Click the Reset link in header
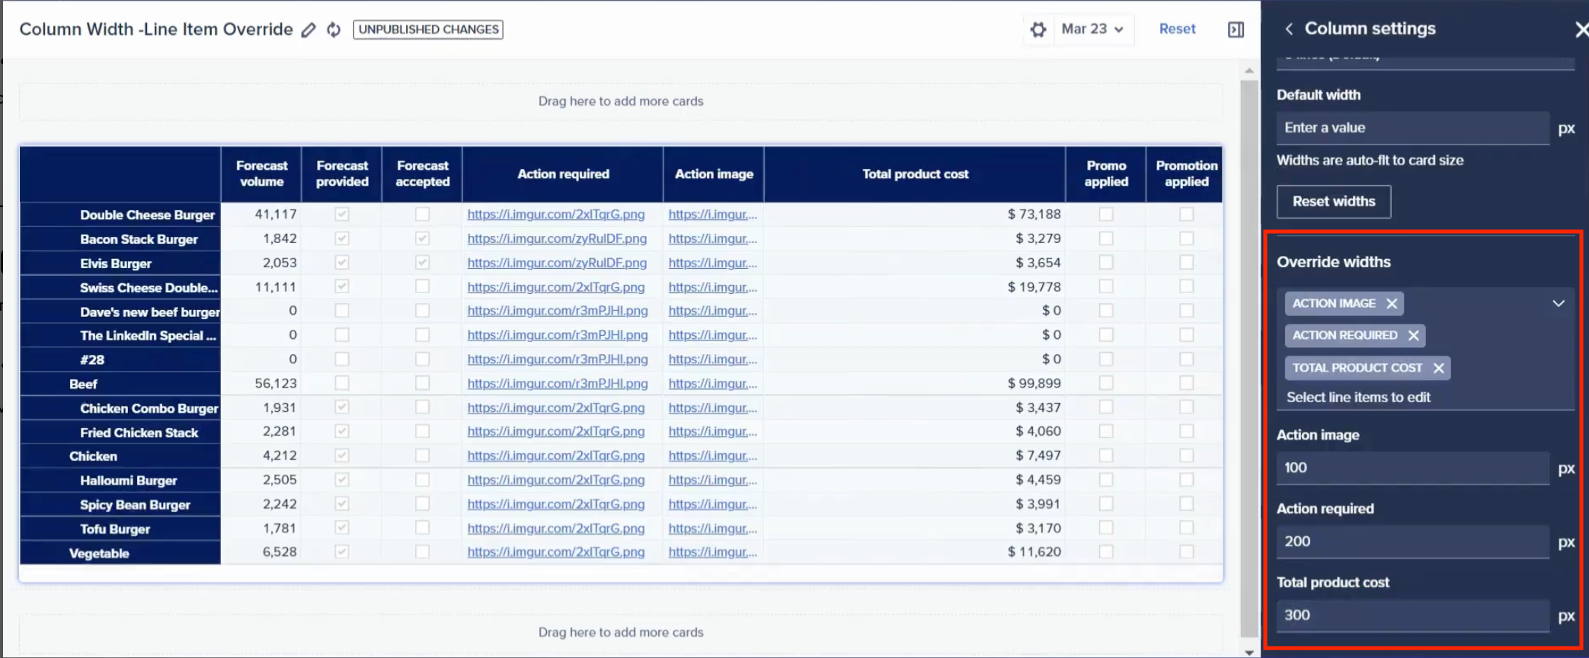This screenshot has width=1589, height=658. coord(1177,29)
